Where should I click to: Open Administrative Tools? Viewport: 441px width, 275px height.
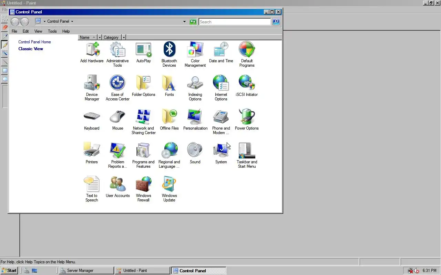pyautogui.click(x=117, y=55)
